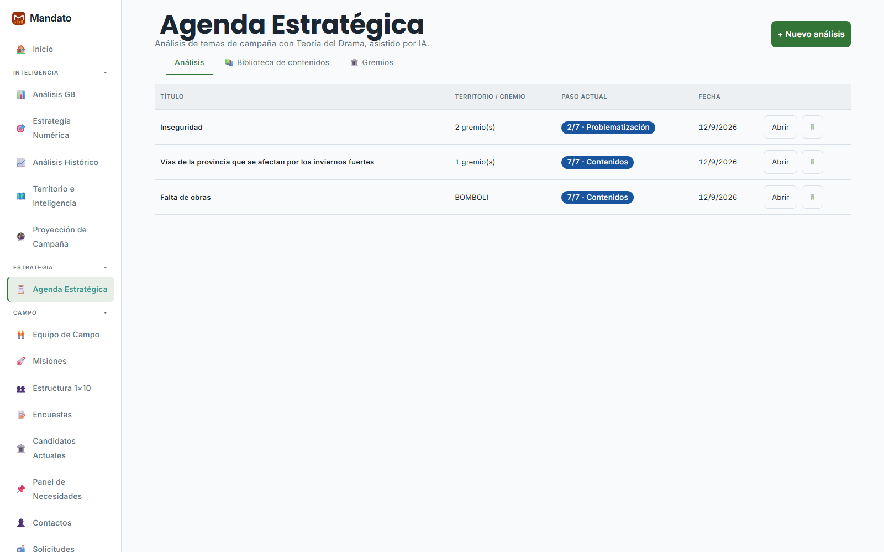Click the Gremios tab building icon
Screen dimensions: 884x552
pyautogui.click(x=355, y=63)
